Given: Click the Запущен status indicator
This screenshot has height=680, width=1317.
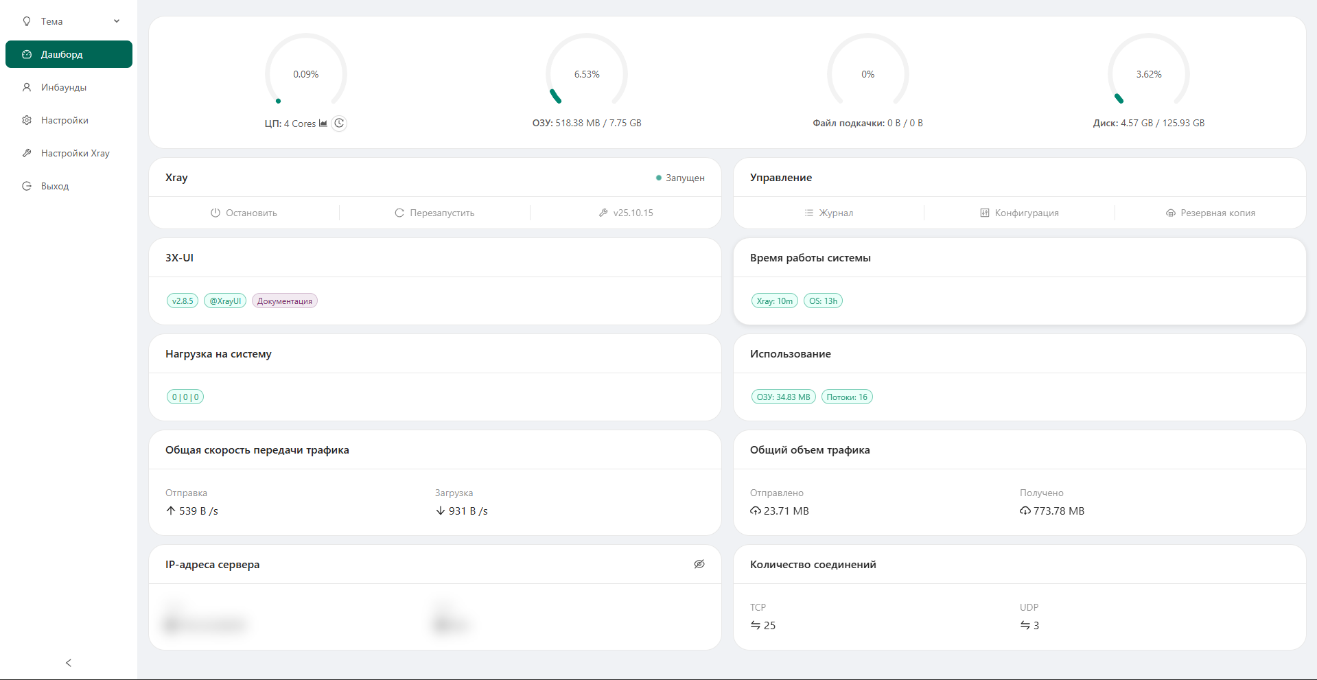Looking at the screenshot, I should point(679,178).
